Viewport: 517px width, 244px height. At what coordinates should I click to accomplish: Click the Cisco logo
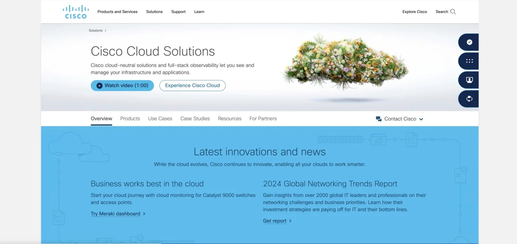pos(76,12)
